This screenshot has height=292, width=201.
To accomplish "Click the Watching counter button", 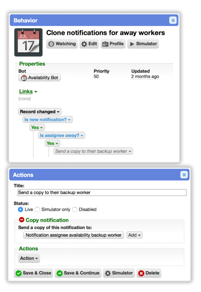I will coord(62,44).
